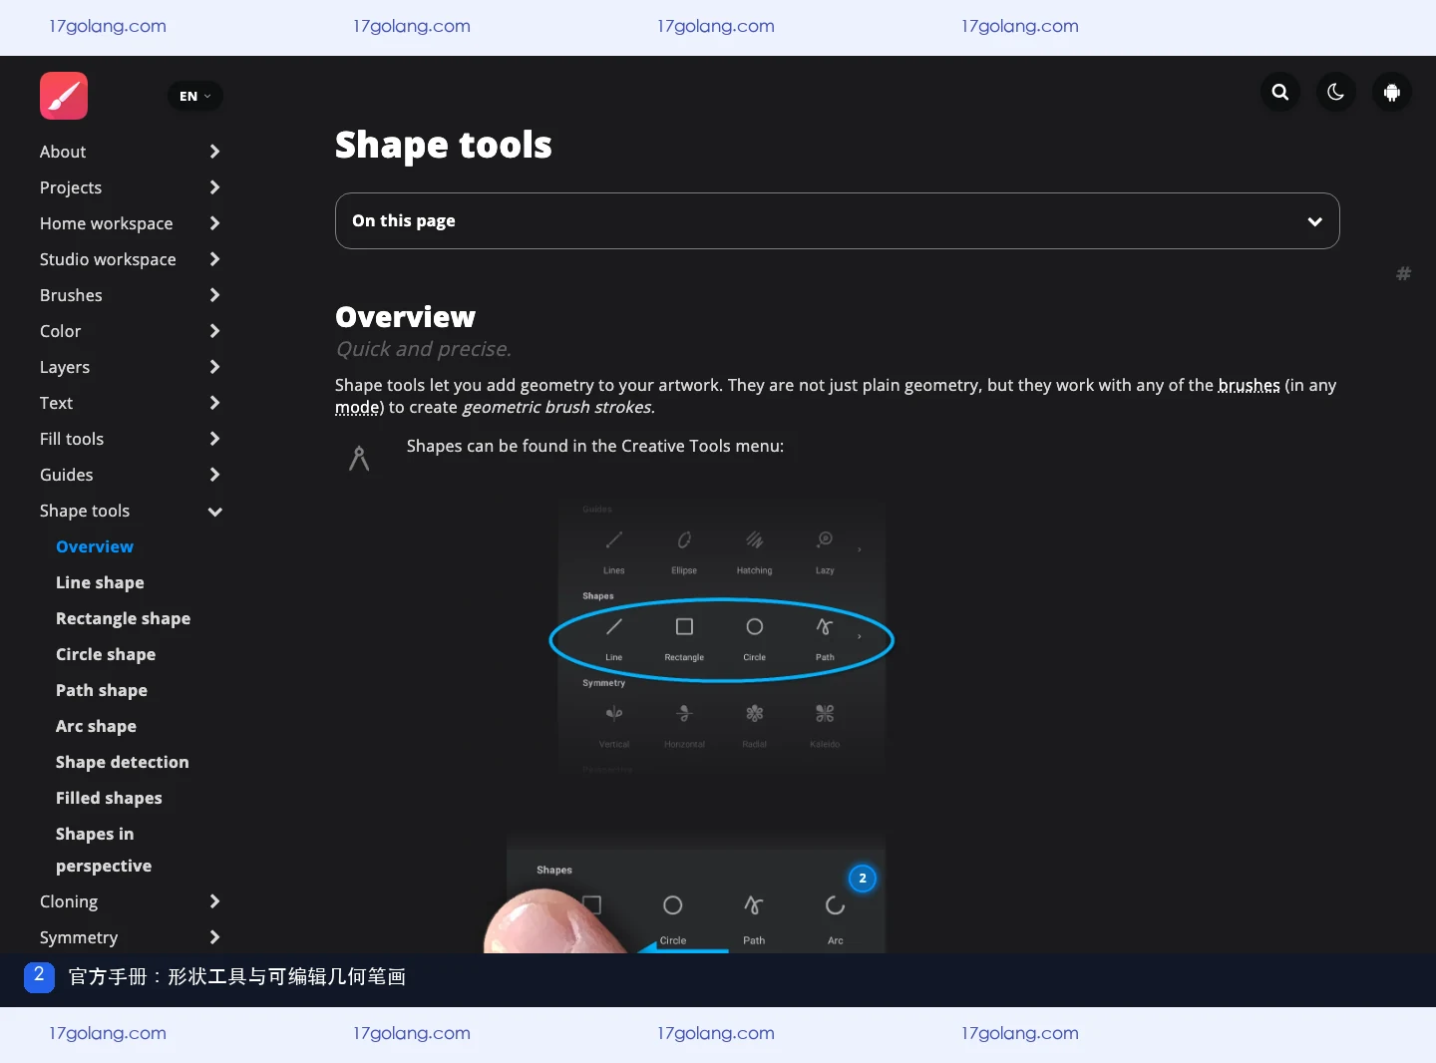Screen dimensions: 1436x1063
Task: Expand the Projects section chevron
Action: 214,187
